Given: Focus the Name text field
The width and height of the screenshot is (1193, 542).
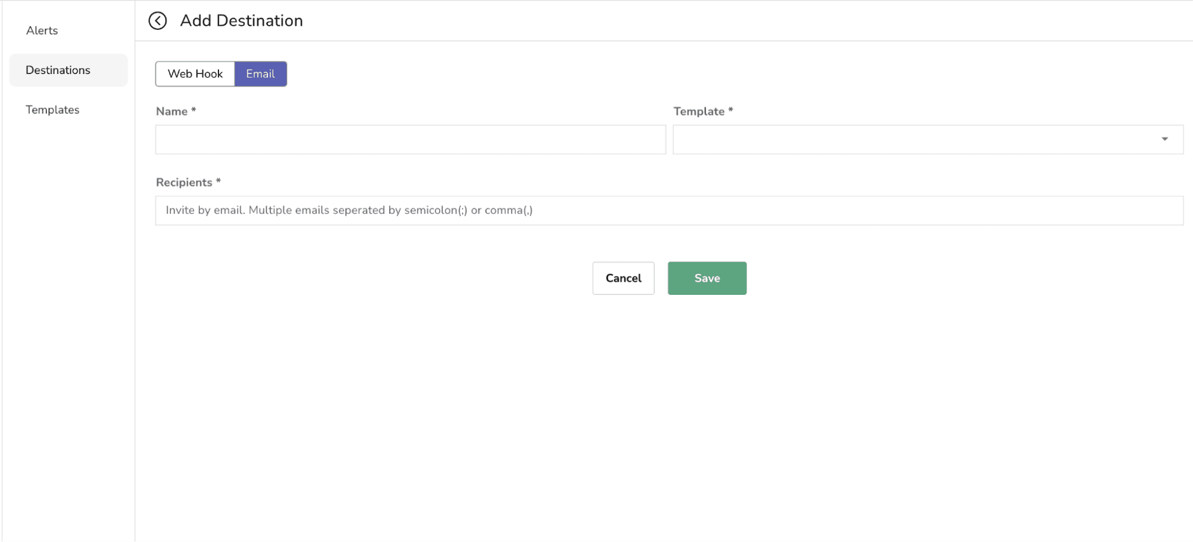Looking at the screenshot, I should (411, 140).
